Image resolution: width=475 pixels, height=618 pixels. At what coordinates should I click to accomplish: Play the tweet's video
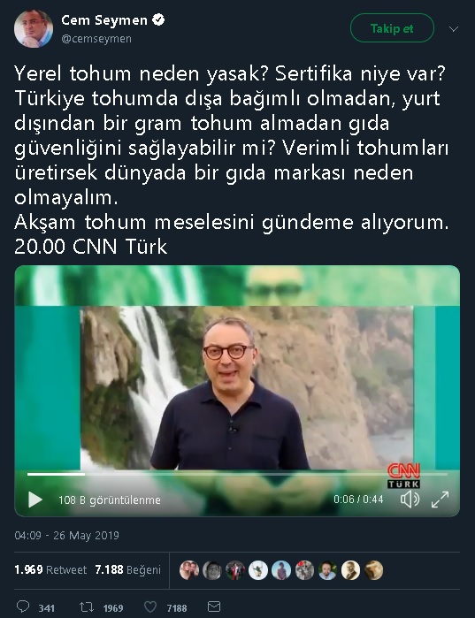pyautogui.click(x=35, y=500)
